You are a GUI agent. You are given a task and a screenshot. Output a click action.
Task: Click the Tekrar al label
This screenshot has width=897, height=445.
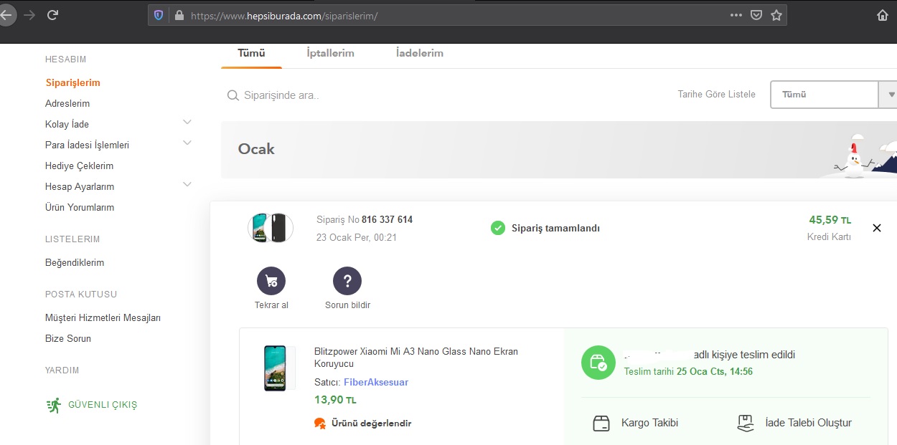click(271, 305)
